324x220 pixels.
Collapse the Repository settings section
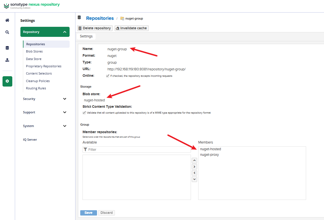point(45,32)
